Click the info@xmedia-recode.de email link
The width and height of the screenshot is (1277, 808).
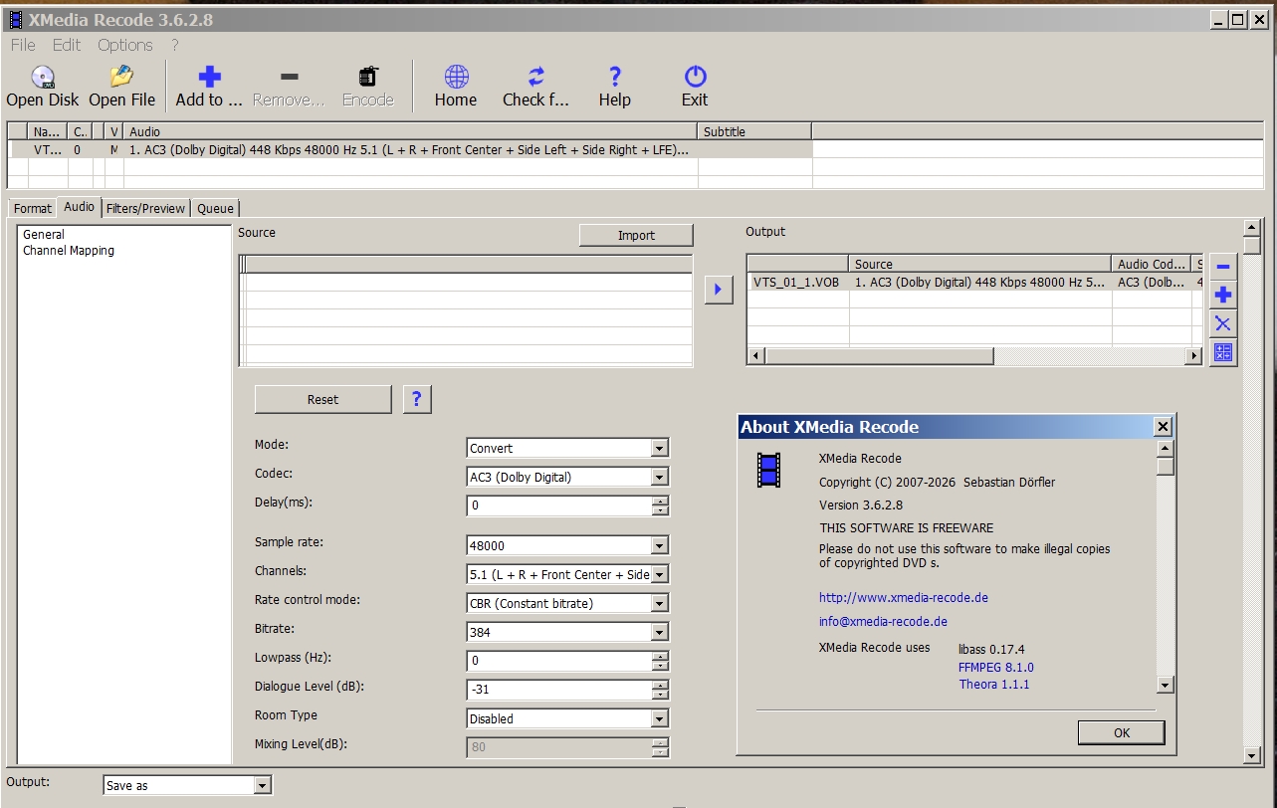tap(883, 622)
